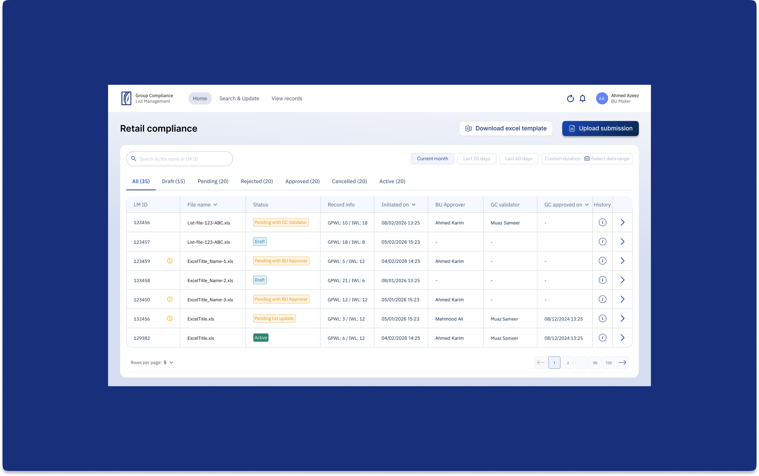
Task: Click file name ExcelTitle_Name-2.xls
Action: pyautogui.click(x=210, y=280)
